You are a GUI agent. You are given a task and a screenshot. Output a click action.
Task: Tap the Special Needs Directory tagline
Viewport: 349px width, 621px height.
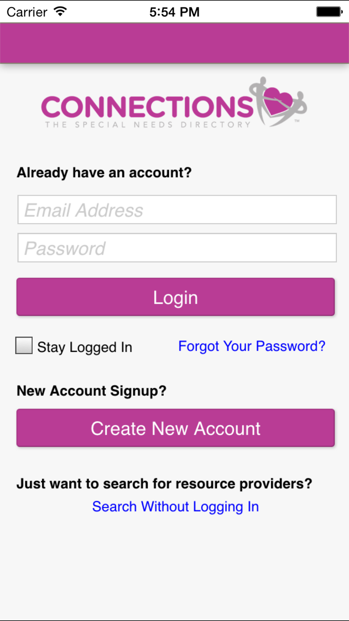[x=148, y=125]
